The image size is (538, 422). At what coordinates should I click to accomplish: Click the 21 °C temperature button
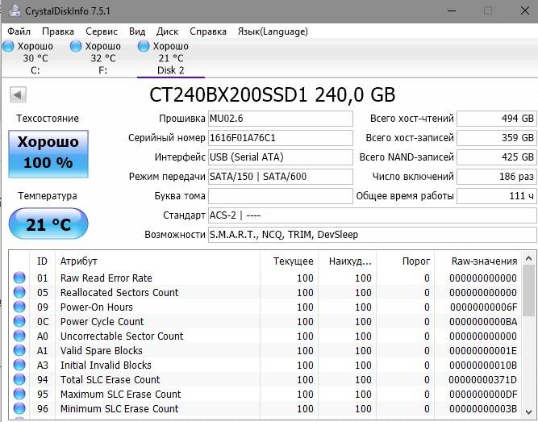(48, 224)
